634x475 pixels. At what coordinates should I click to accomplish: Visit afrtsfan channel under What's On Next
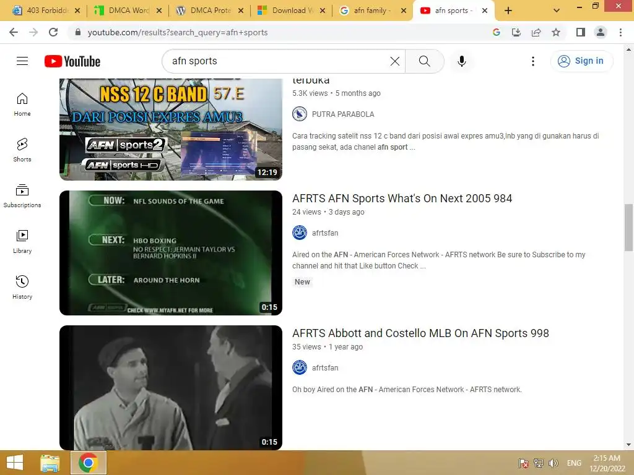coord(325,233)
